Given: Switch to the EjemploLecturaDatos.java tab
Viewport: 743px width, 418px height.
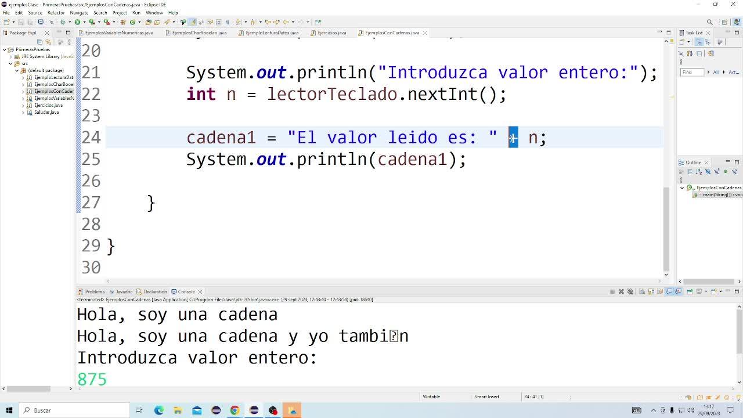Looking at the screenshot, I should 268,33.
